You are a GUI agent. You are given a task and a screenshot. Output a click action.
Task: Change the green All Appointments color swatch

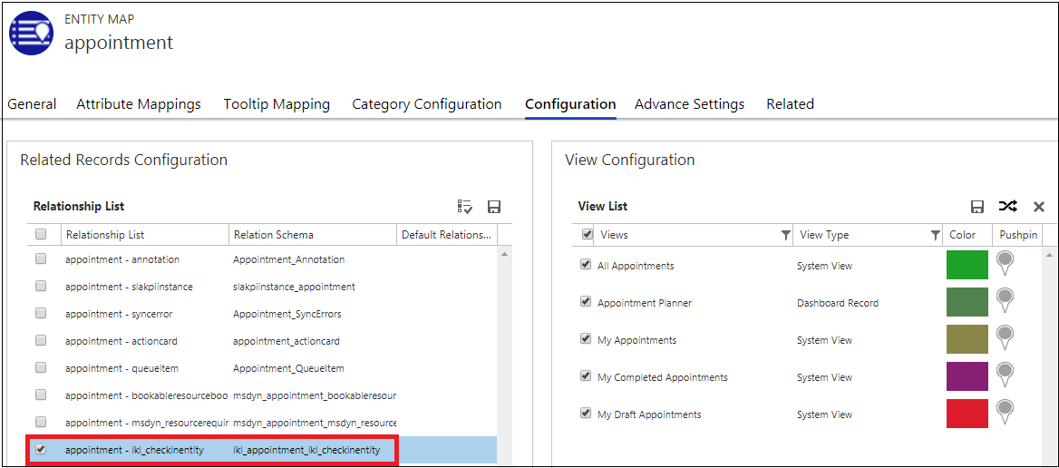pyautogui.click(x=967, y=265)
